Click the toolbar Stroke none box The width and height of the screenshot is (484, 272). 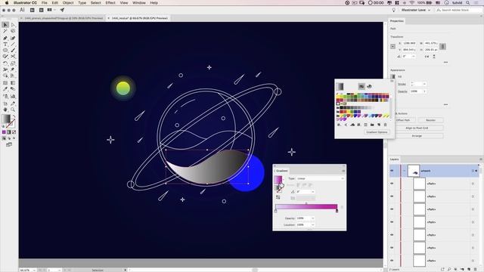(11, 124)
